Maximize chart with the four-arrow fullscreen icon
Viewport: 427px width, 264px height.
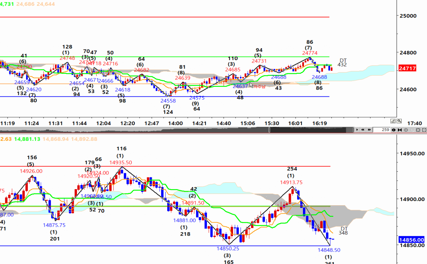click(418, 130)
